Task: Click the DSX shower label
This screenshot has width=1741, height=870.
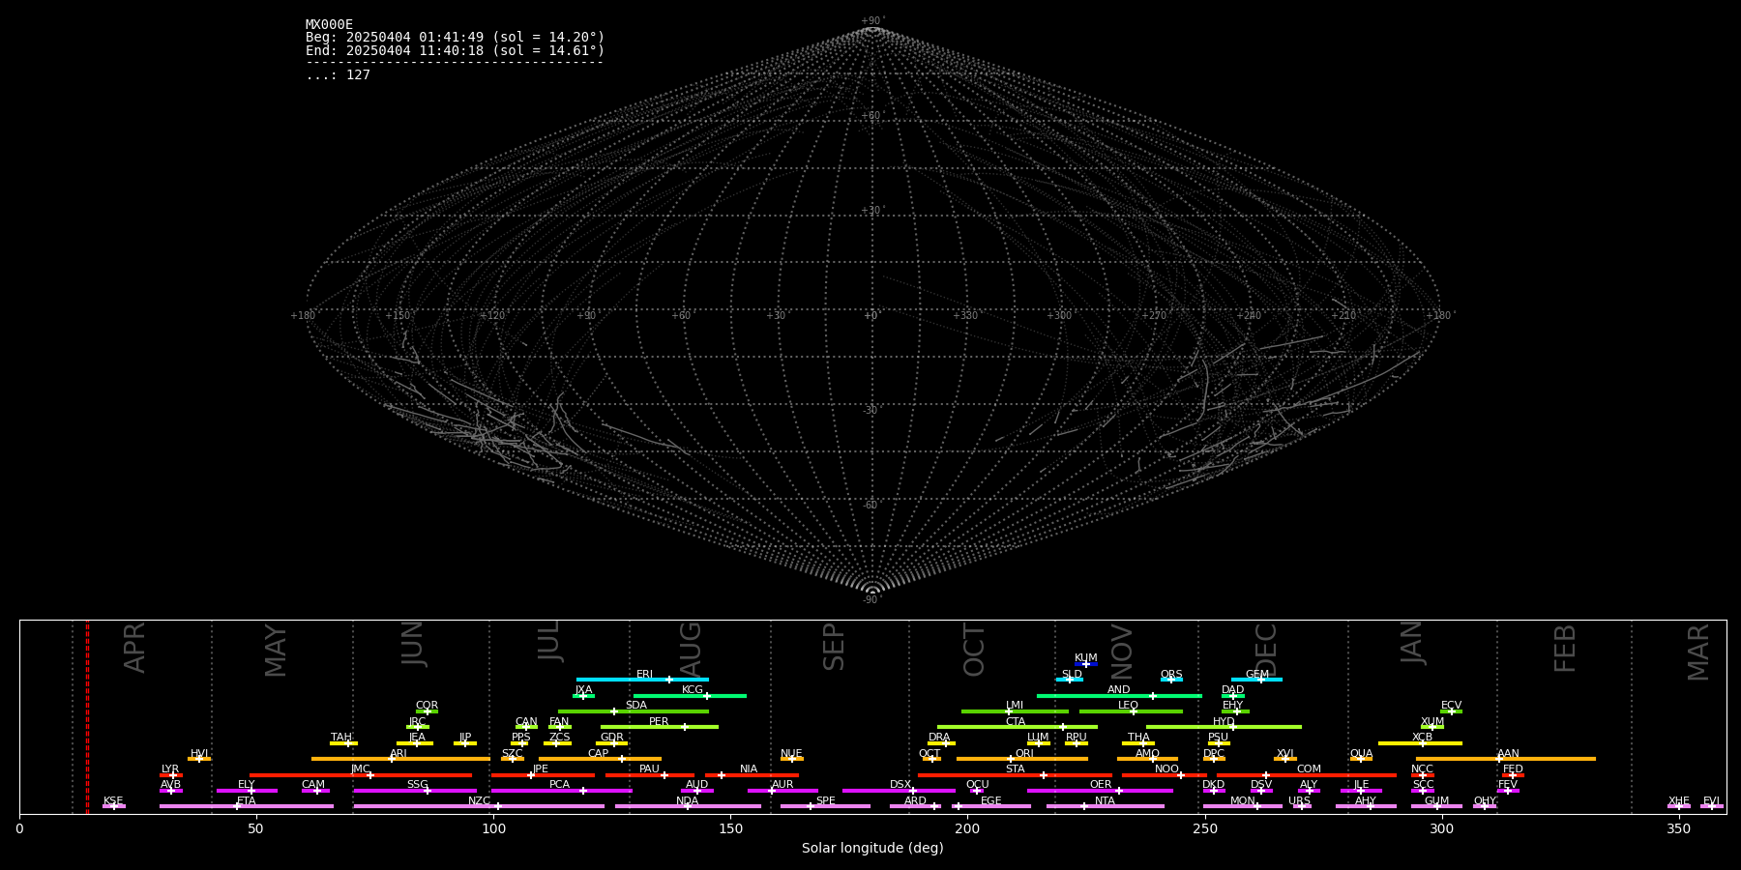Action: [900, 785]
